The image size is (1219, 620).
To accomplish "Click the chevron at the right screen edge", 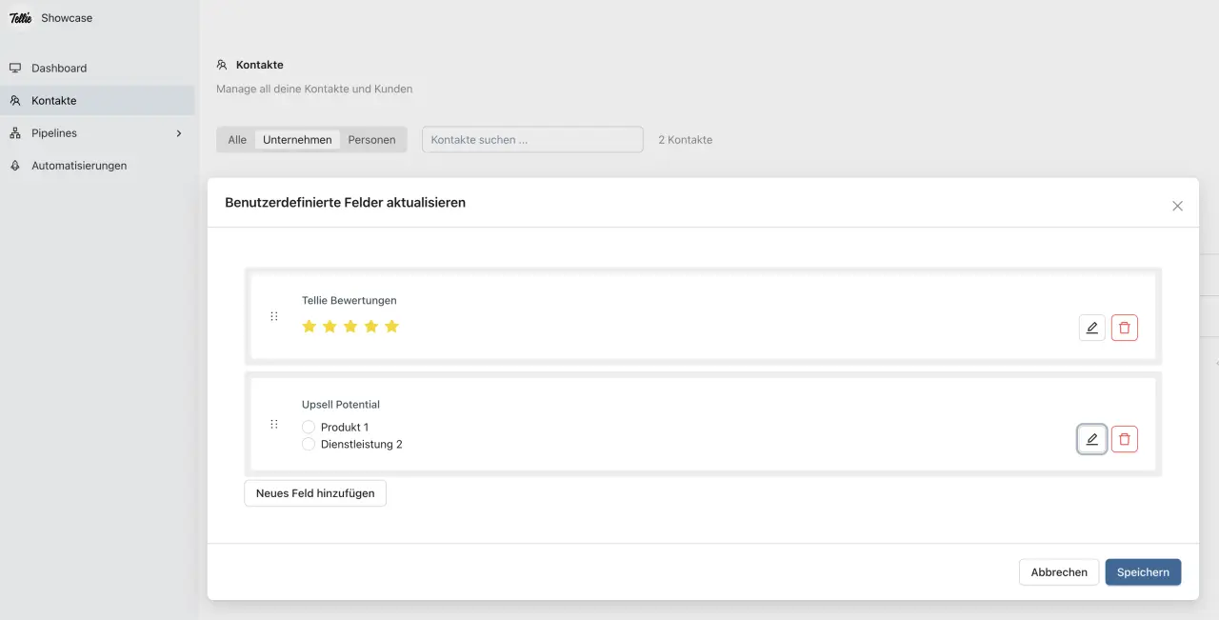I will tap(1215, 362).
